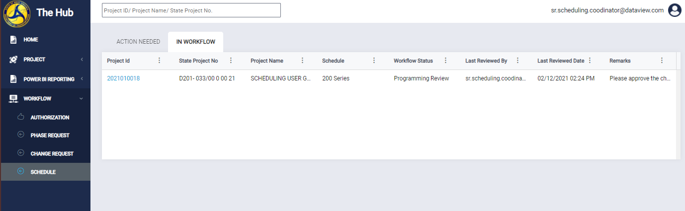Open Workflow Status column menu dots
Image resolution: width=685 pixels, height=211 pixels.
[x=445, y=61]
